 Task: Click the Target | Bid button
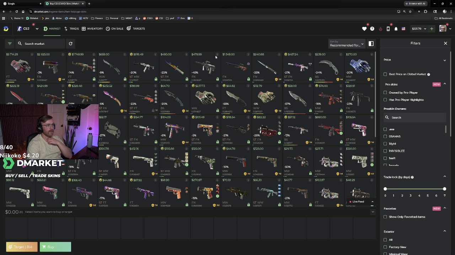point(22,247)
